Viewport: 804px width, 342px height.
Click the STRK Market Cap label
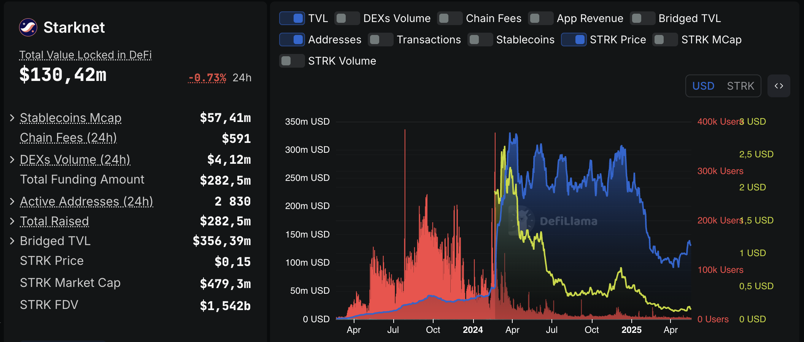pyautogui.click(x=70, y=283)
